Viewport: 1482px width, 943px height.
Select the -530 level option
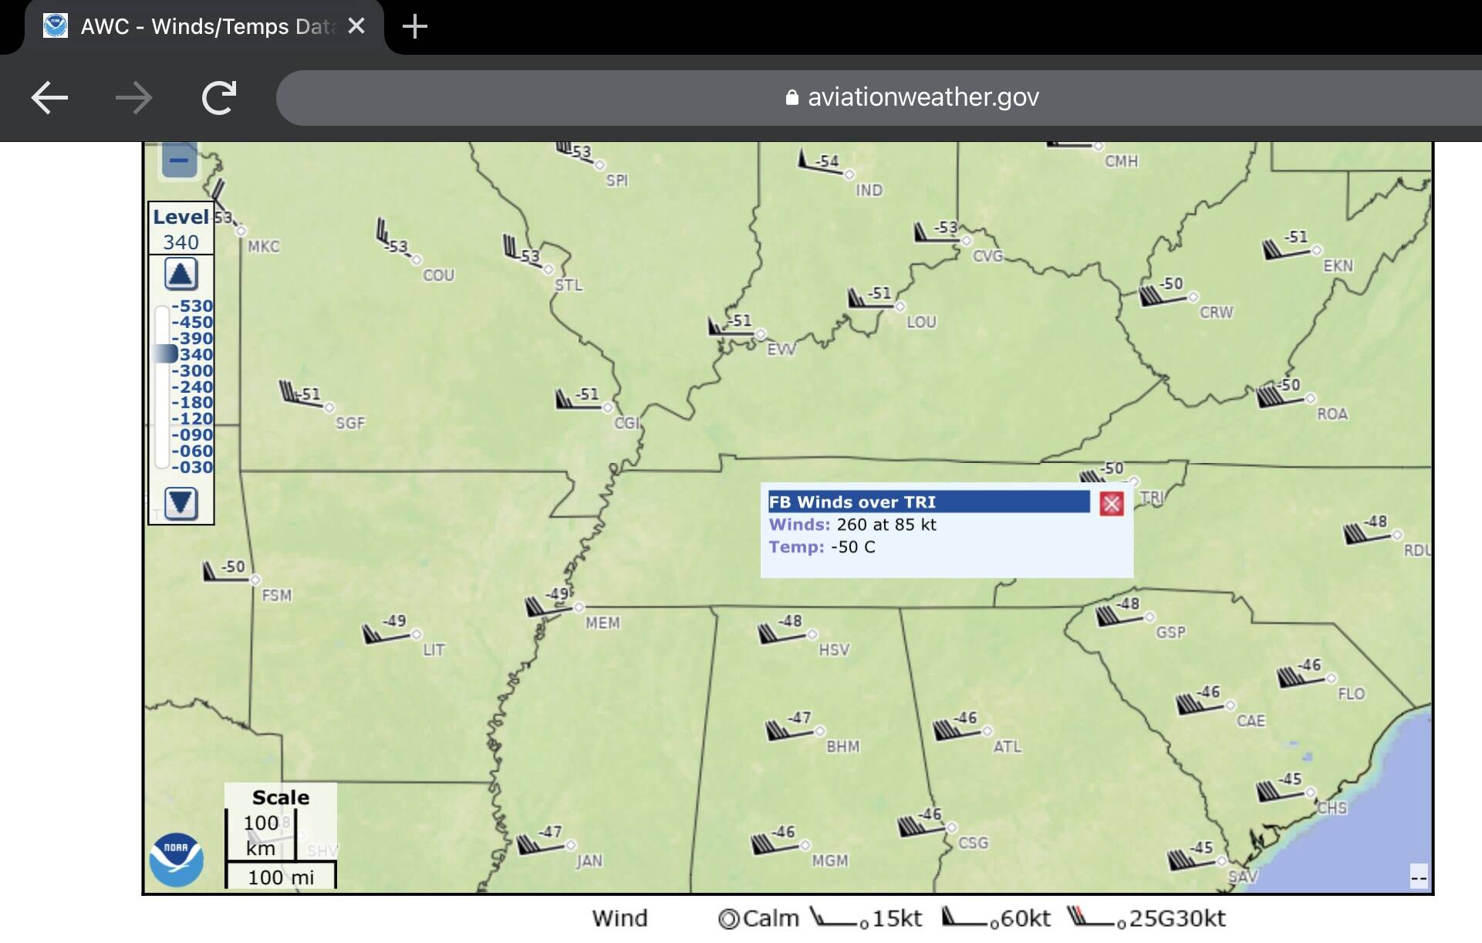pyautogui.click(x=192, y=306)
